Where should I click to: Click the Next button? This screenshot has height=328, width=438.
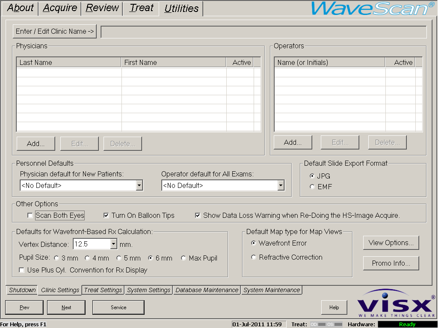(66, 307)
